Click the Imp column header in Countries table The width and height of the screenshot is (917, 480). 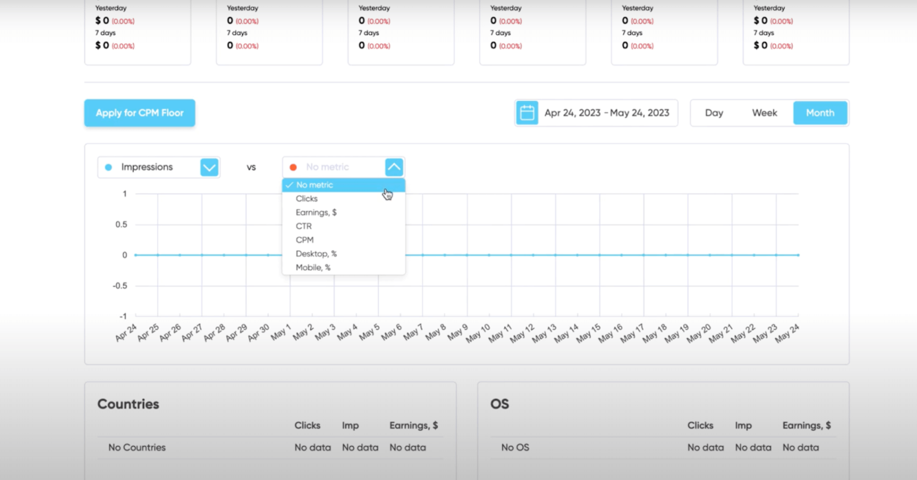coord(350,425)
